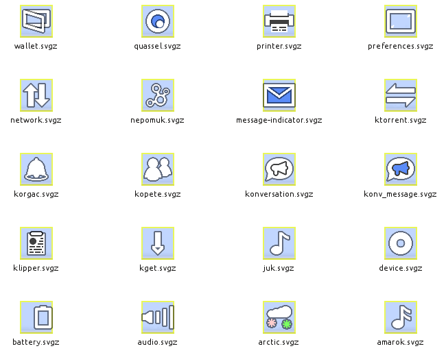Select the nepomuk.svgz nodes icon
Viewport: 446px width, 355px height.
click(158, 95)
